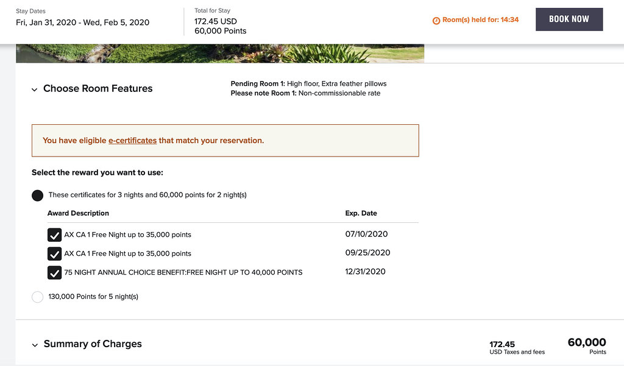Image resolution: width=624 pixels, height=366 pixels.
Task: Click the clock icon beside room hold timer
Action: click(x=436, y=20)
